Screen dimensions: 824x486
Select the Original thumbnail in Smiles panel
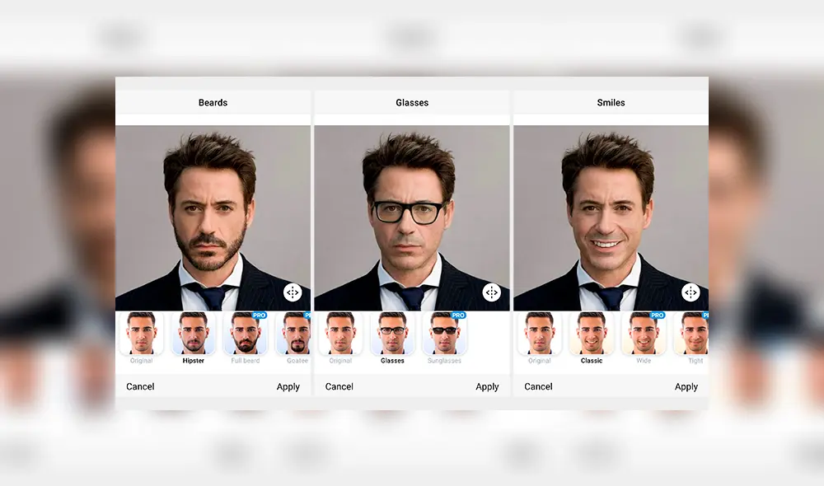(539, 334)
